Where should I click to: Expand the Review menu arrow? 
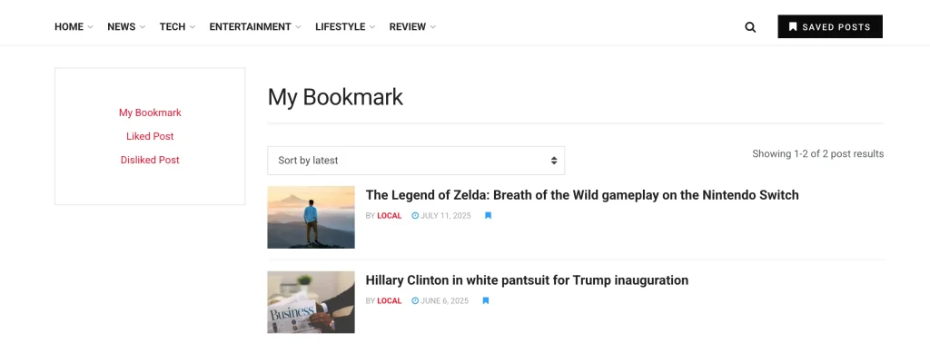(433, 27)
